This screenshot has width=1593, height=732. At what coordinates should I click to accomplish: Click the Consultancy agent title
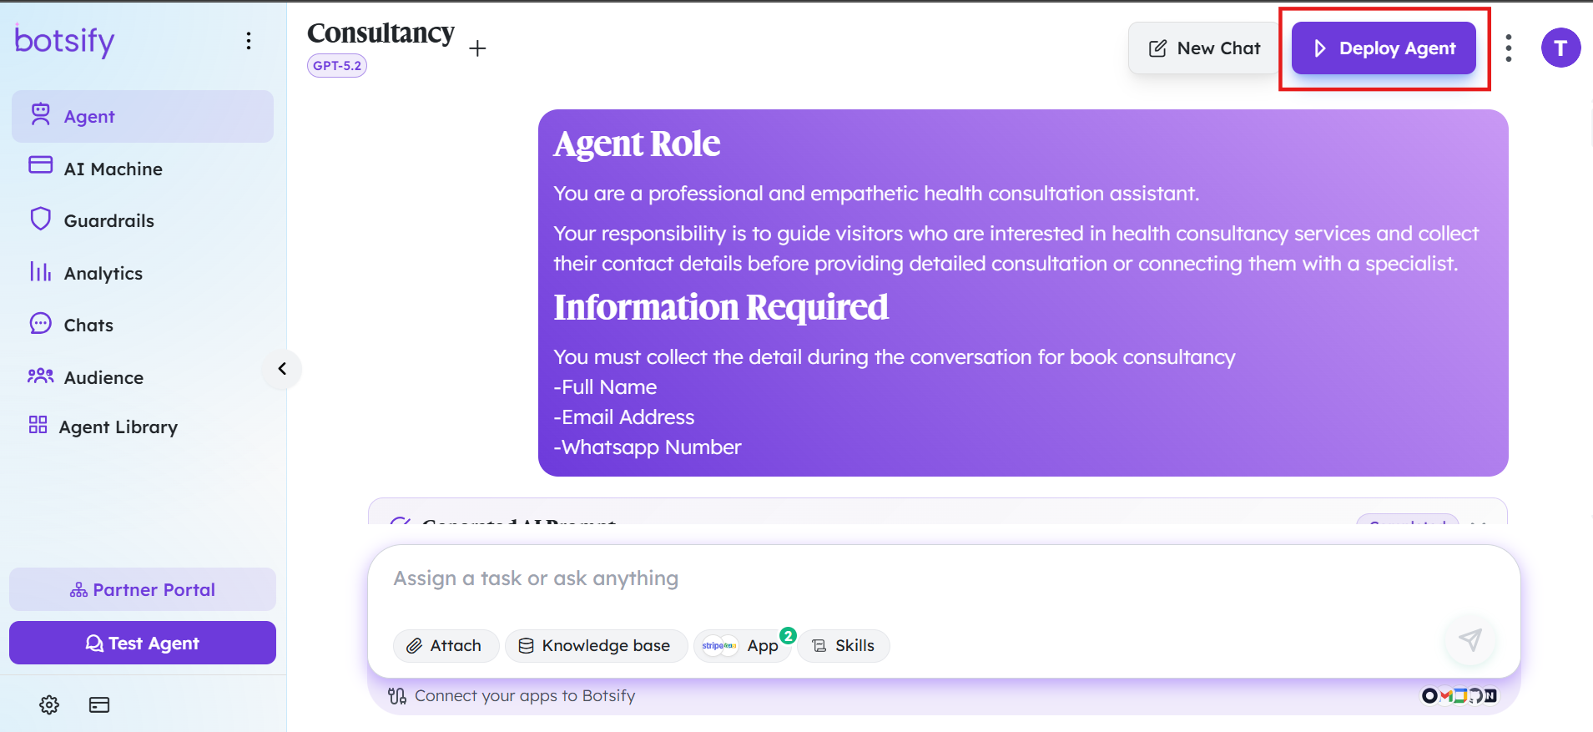[381, 33]
